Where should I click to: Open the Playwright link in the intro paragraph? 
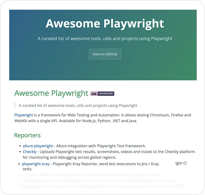pos(24,115)
